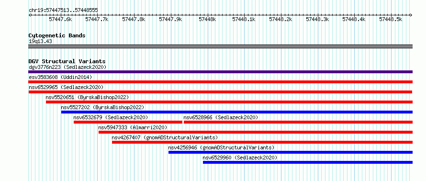Open the nsv4267407 (gnomADStructuralVariants) label

click(165, 137)
